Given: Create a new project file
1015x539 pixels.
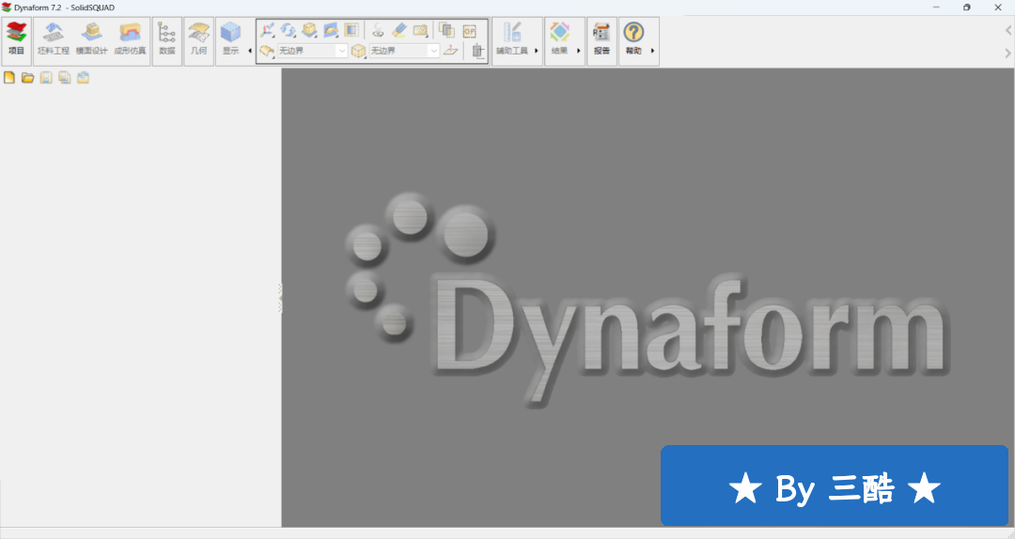Looking at the screenshot, I should 9,78.
